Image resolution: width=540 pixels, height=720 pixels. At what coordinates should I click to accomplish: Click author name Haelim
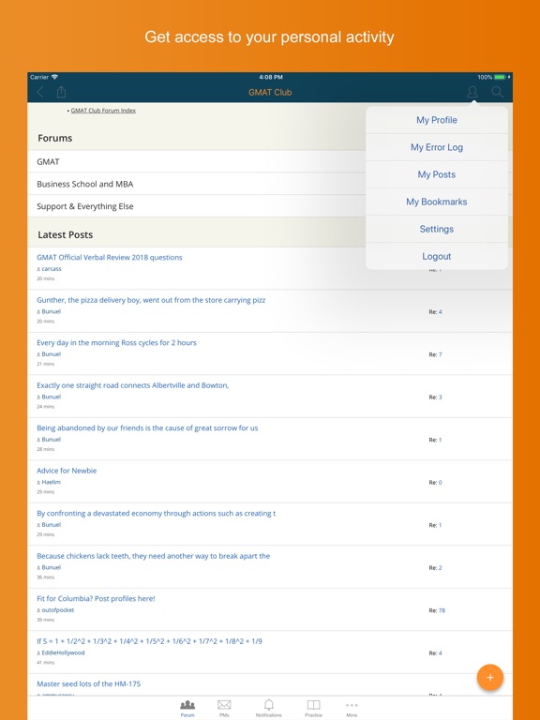tap(51, 482)
